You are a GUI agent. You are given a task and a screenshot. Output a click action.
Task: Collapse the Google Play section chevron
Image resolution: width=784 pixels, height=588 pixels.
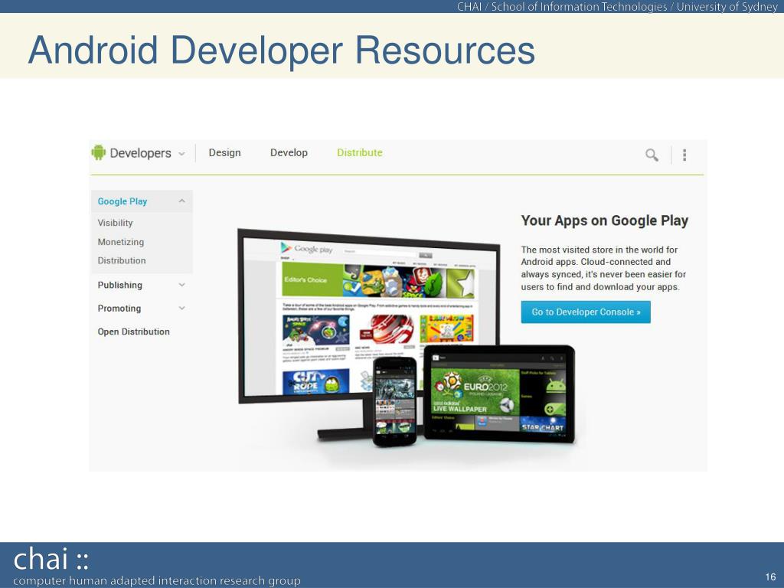coord(182,201)
